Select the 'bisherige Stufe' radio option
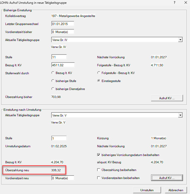 click(53, 81)
